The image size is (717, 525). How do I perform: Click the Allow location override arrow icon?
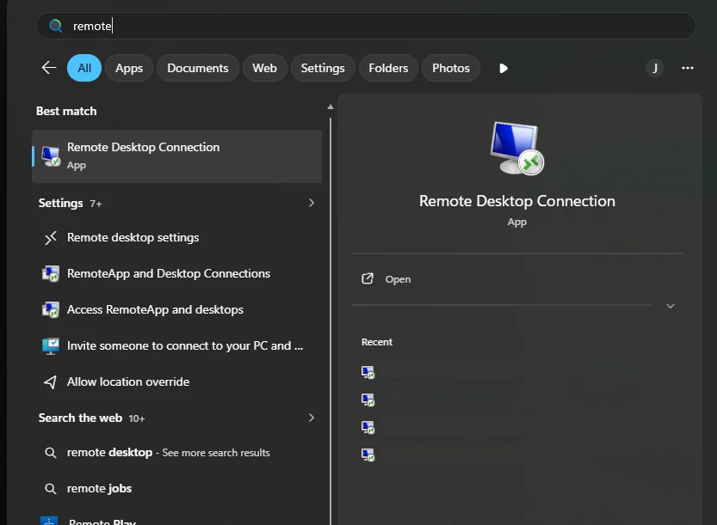click(x=50, y=382)
